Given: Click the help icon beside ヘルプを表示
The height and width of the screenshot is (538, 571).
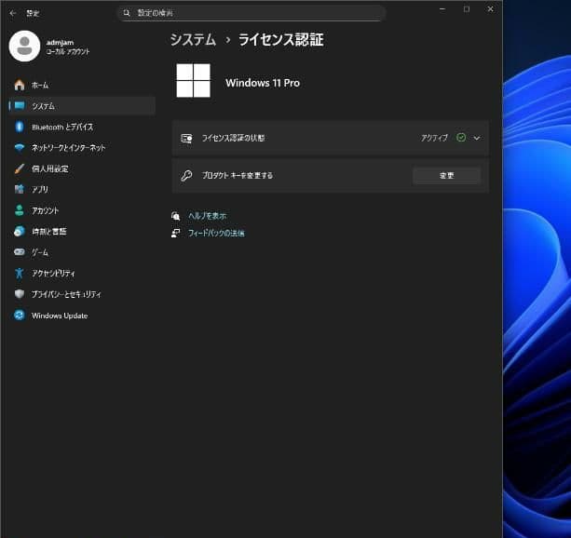Looking at the screenshot, I should (175, 216).
